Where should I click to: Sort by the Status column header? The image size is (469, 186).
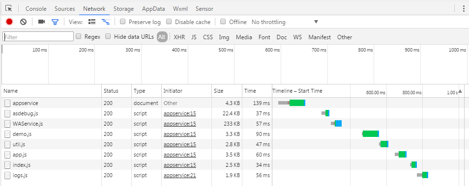tap(117, 91)
